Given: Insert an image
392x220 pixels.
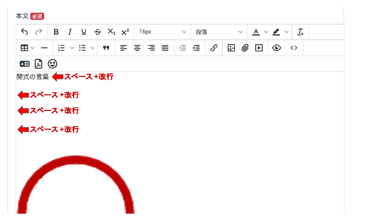Looking at the screenshot, I should [231, 48].
